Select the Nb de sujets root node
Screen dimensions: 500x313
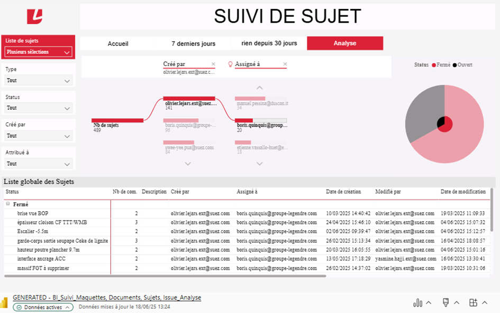pos(117,120)
